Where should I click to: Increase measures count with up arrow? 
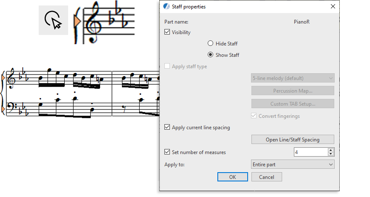click(331, 150)
